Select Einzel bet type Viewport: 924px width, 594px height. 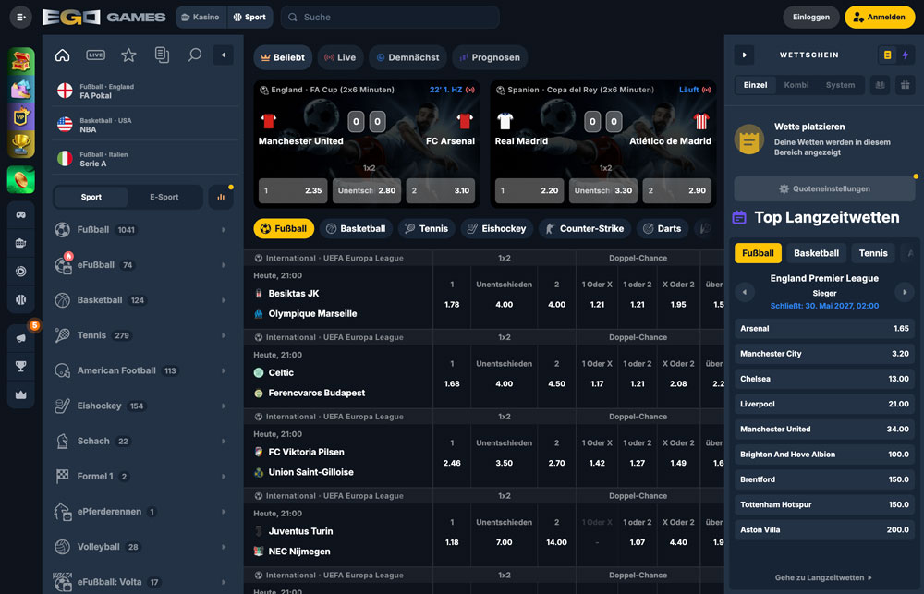[756, 85]
